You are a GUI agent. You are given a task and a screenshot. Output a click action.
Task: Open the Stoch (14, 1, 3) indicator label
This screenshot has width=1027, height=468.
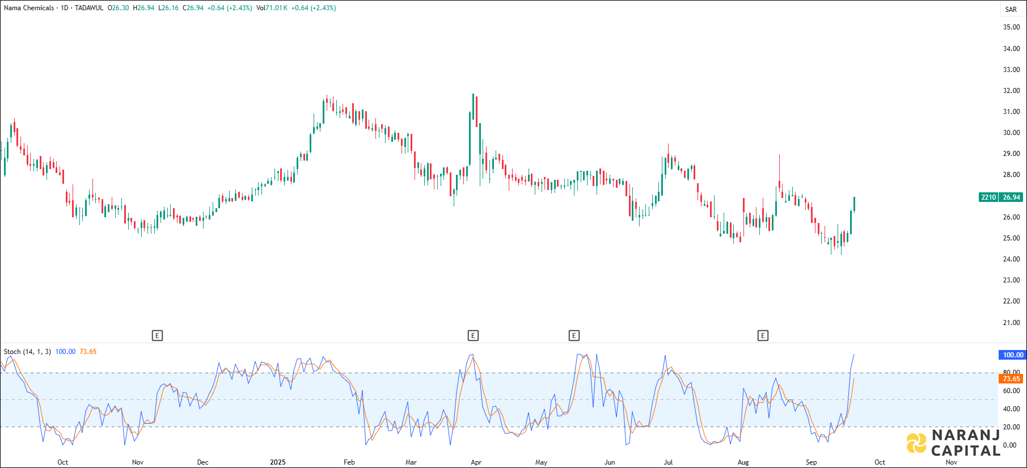click(27, 352)
